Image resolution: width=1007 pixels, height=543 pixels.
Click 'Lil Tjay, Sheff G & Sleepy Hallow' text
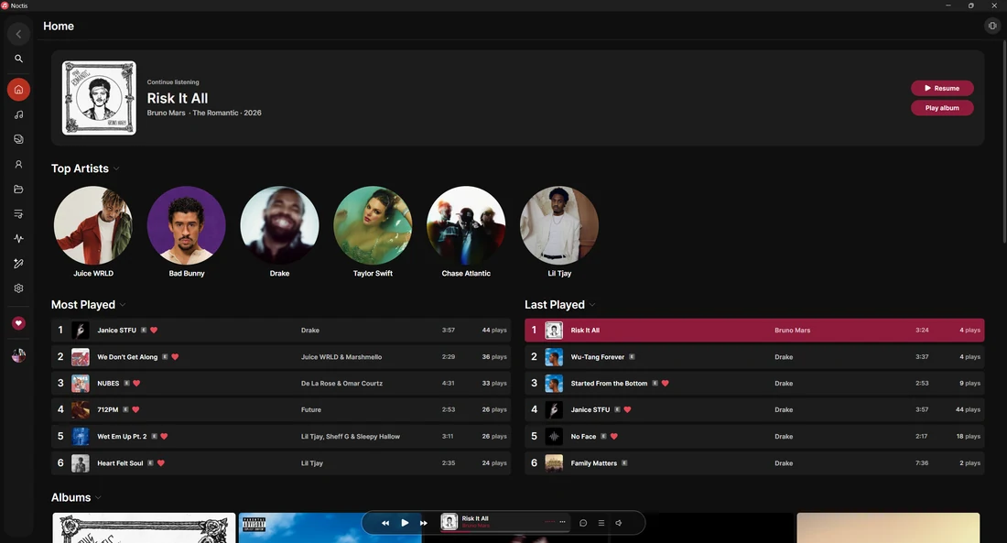350,437
